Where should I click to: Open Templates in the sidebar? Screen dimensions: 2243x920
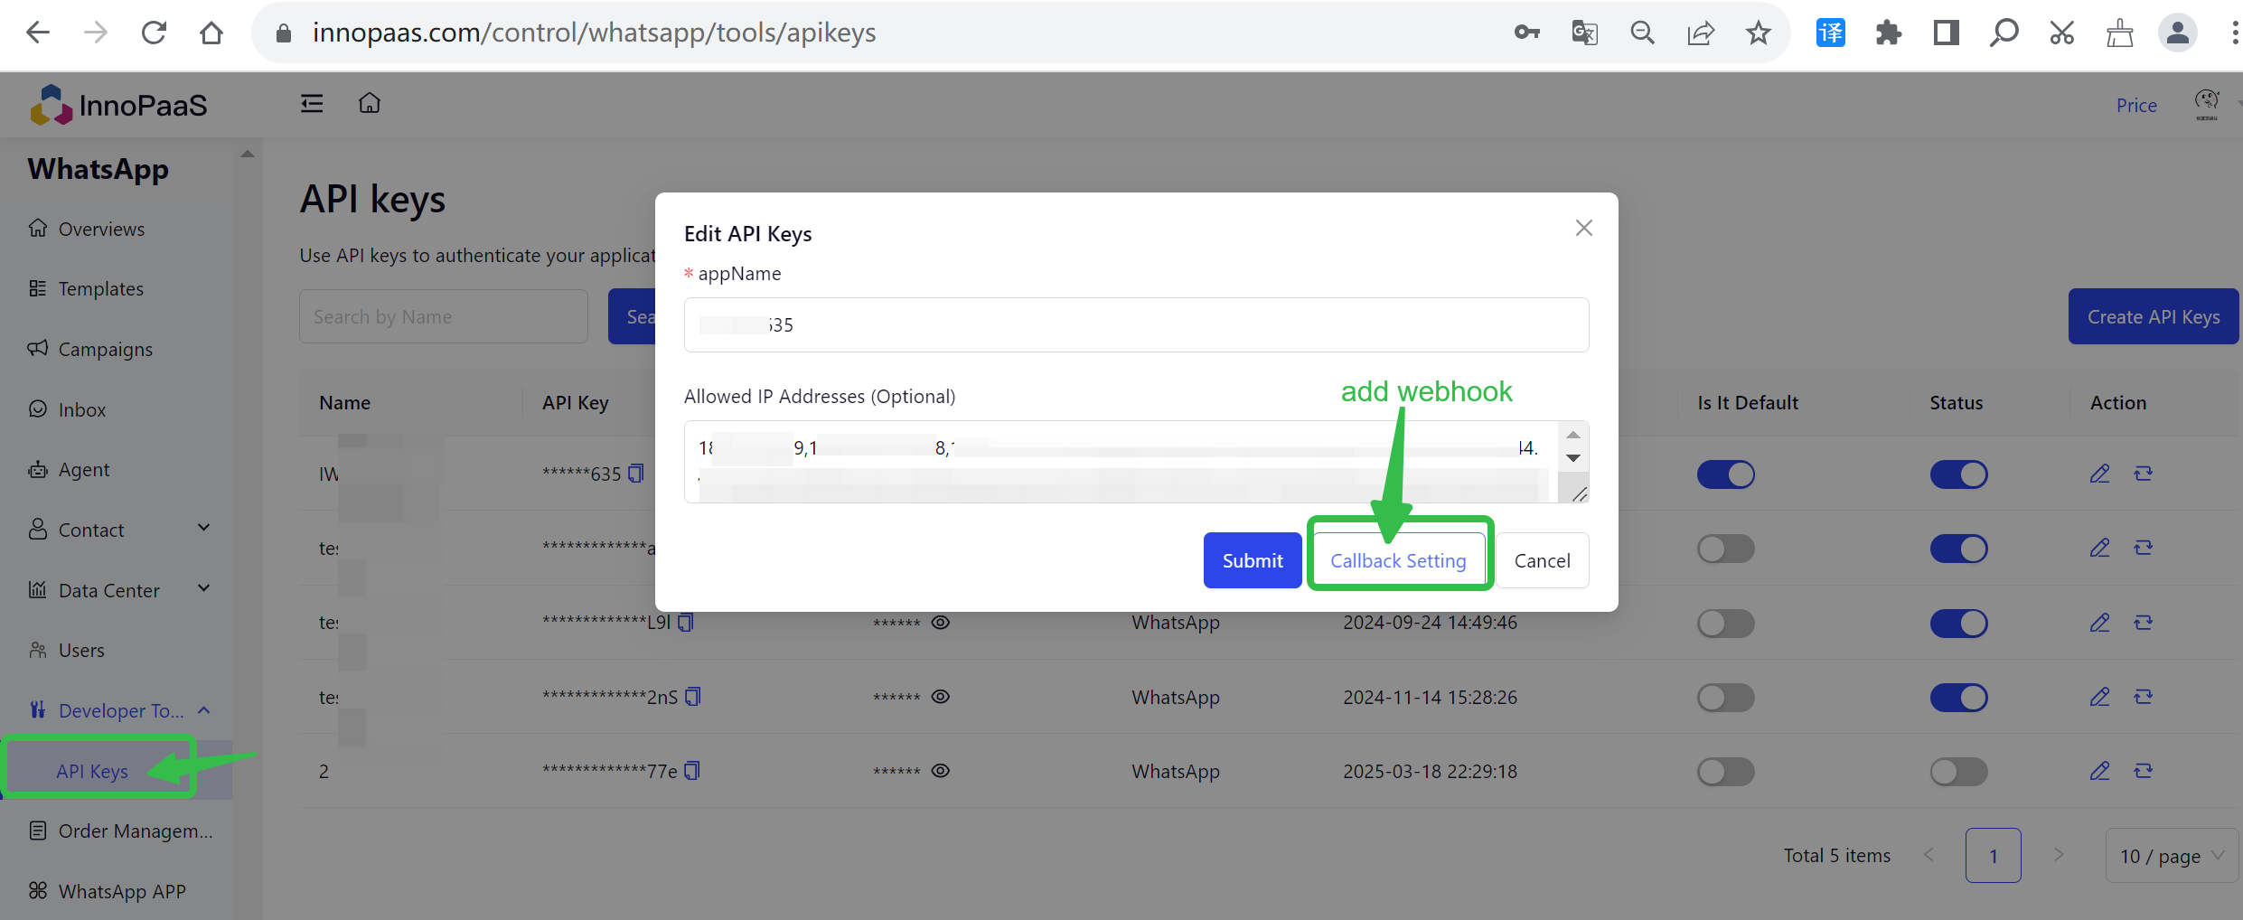(101, 289)
